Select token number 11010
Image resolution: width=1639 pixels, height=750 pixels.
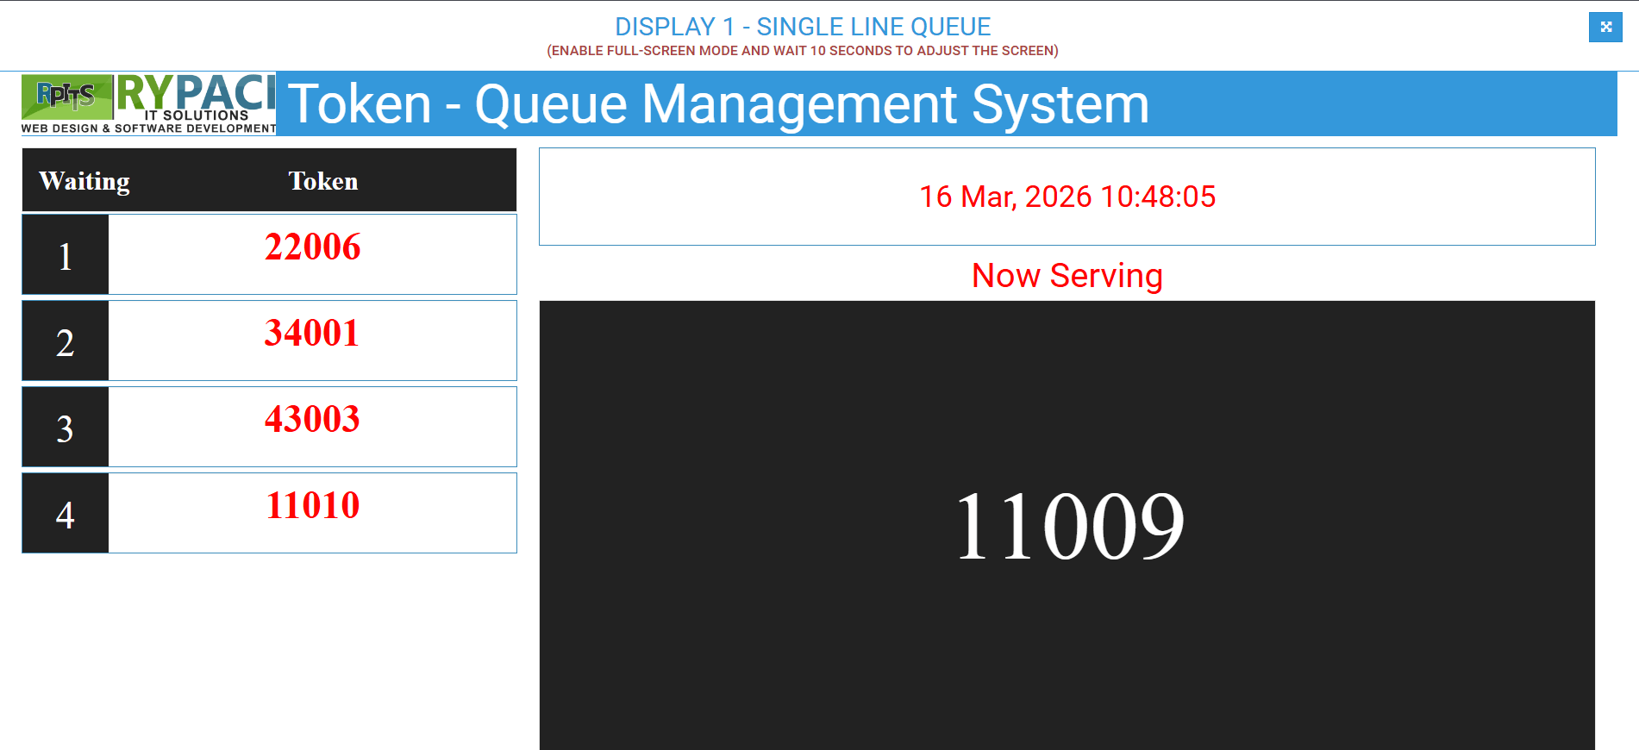[312, 506]
